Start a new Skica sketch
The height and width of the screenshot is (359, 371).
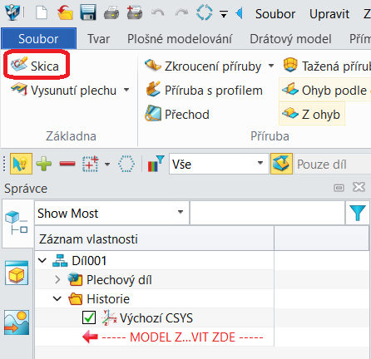35,66
